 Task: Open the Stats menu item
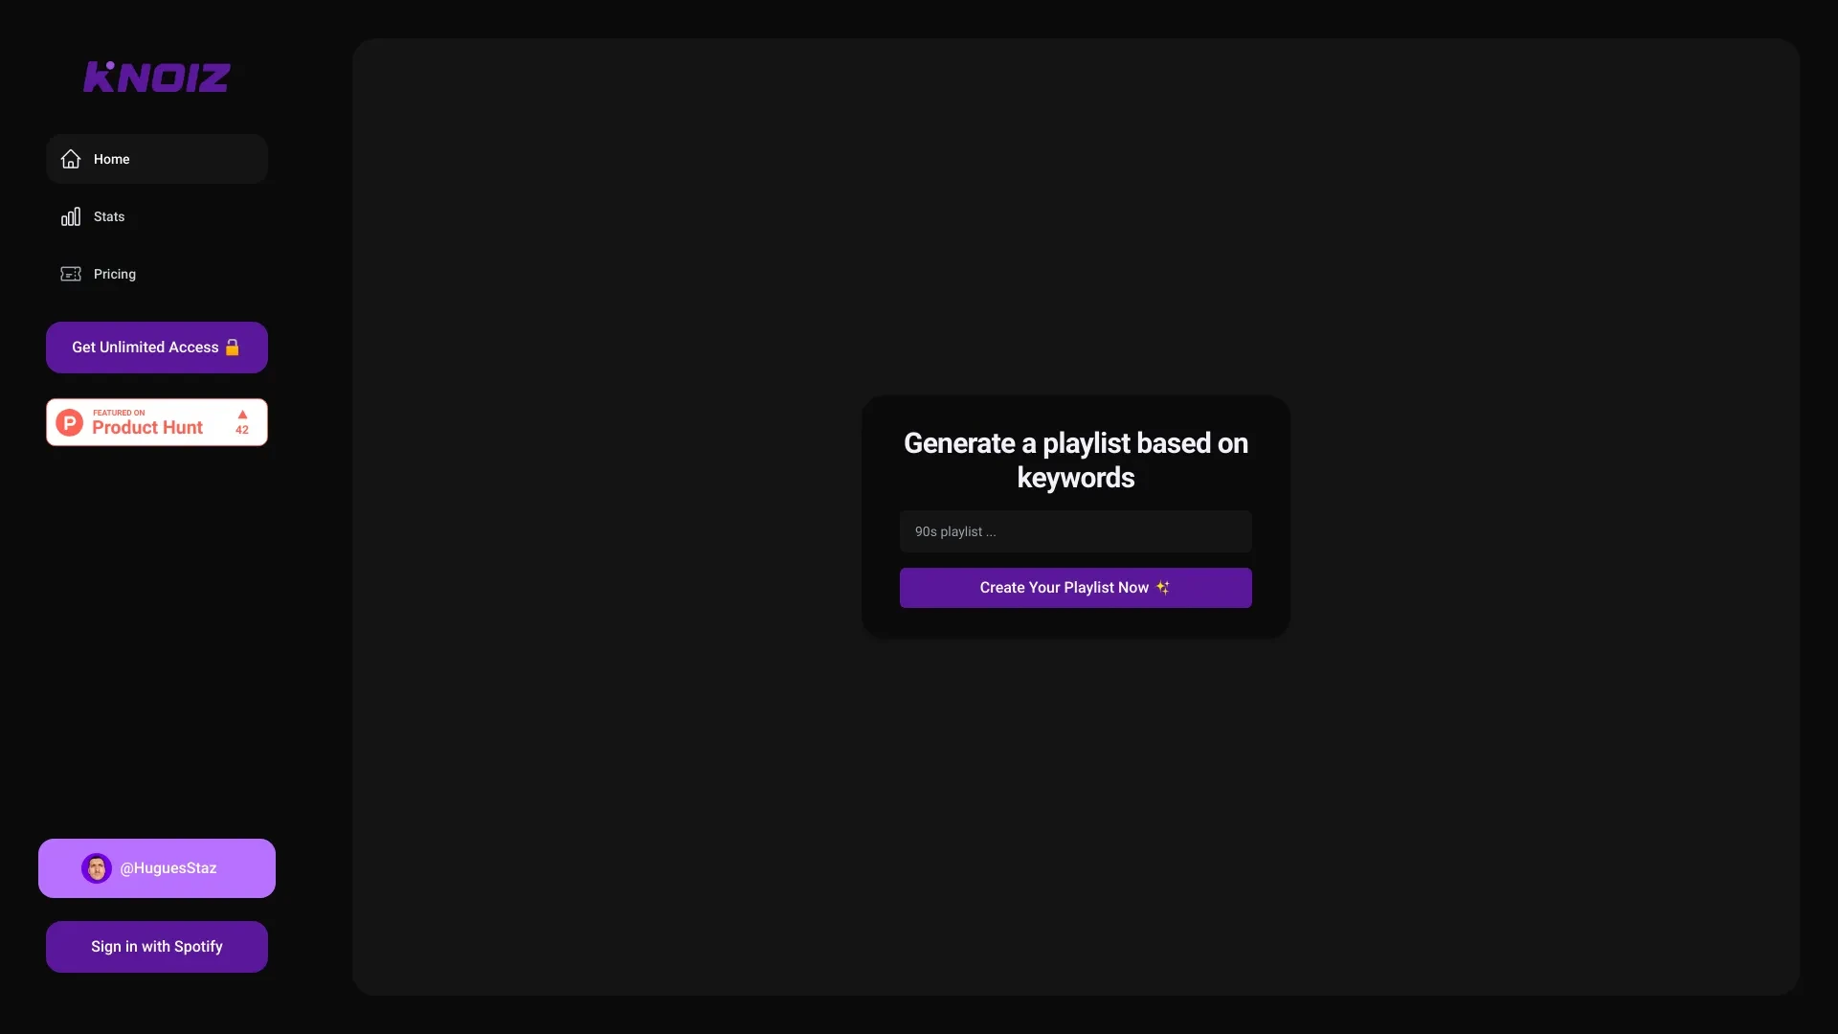[x=108, y=215]
